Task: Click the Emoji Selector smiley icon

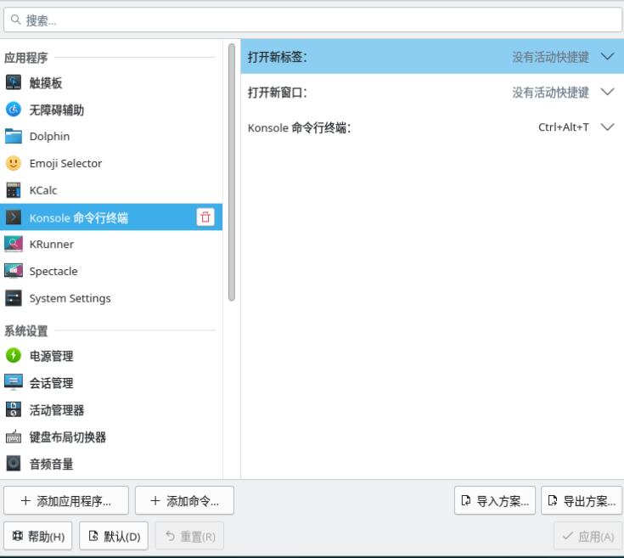Action: click(x=13, y=163)
